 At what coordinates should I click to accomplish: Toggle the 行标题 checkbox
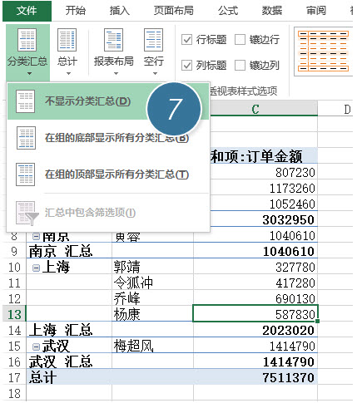186,40
